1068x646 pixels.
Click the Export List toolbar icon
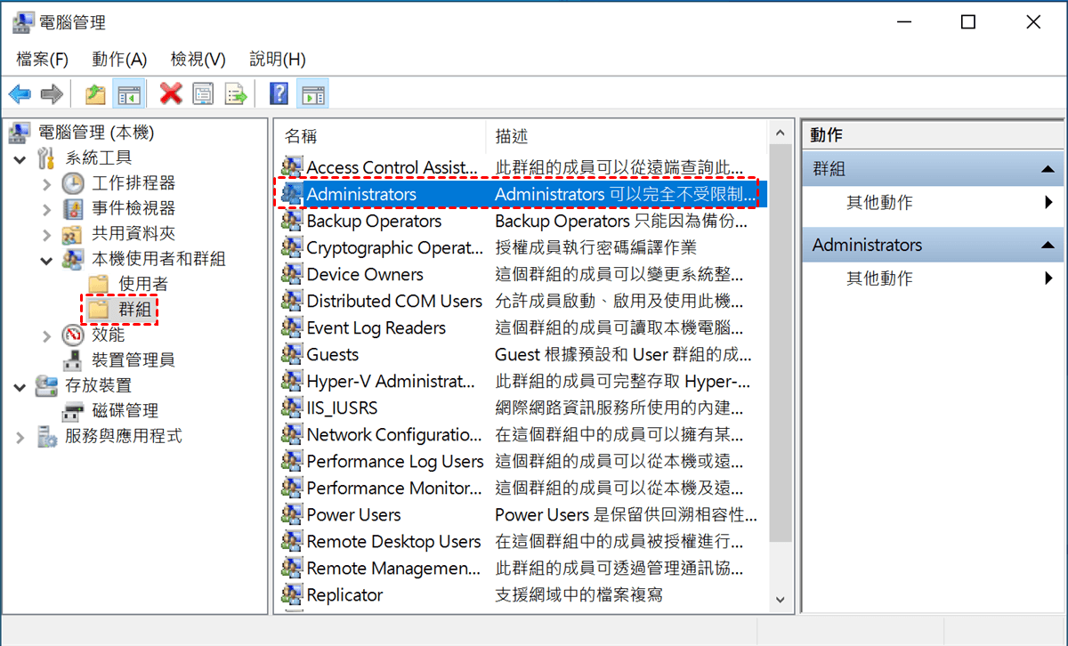click(235, 93)
